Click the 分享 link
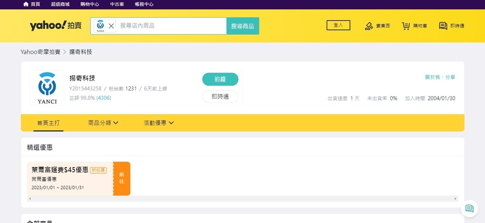Viewport: 485px width, 223px height. click(x=450, y=77)
